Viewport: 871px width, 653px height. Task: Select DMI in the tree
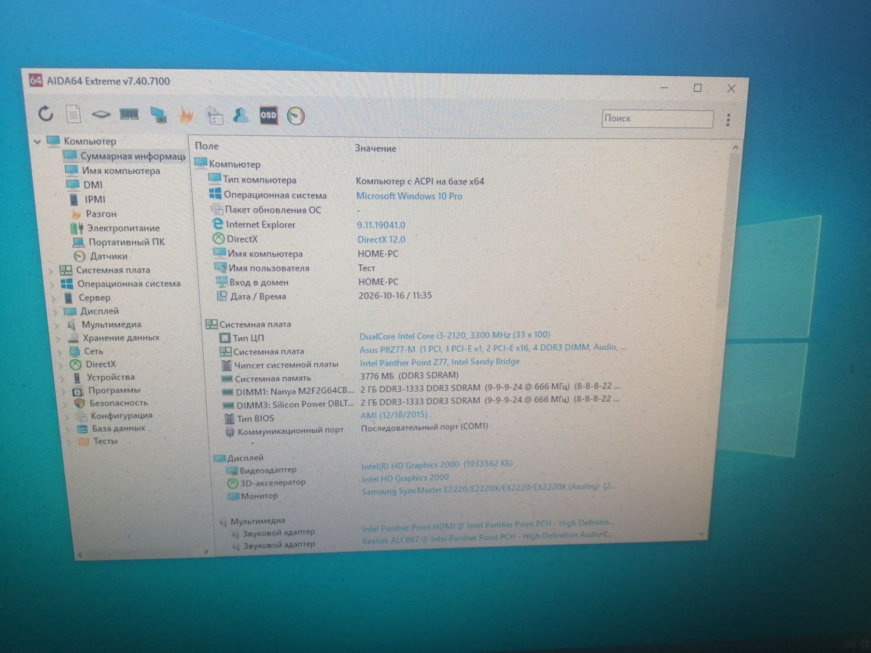(x=85, y=184)
